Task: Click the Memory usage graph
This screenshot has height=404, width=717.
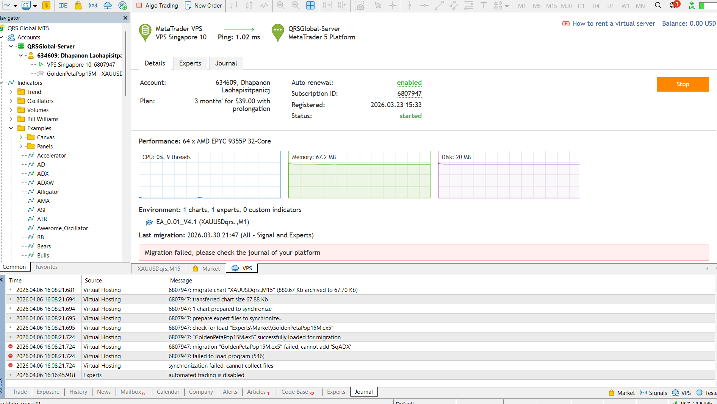Action: pos(359,175)
